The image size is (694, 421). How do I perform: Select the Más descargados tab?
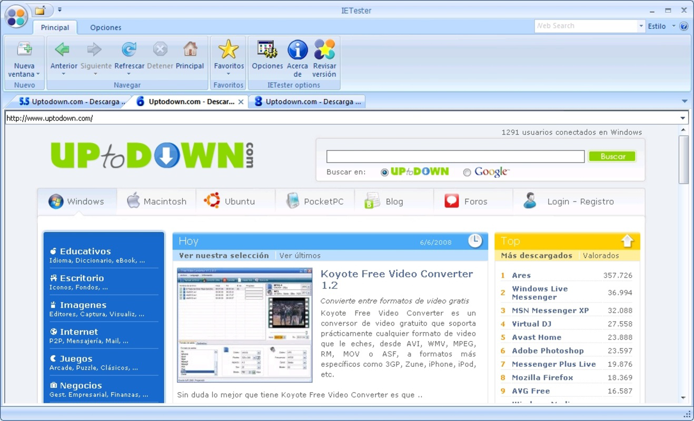537,256
